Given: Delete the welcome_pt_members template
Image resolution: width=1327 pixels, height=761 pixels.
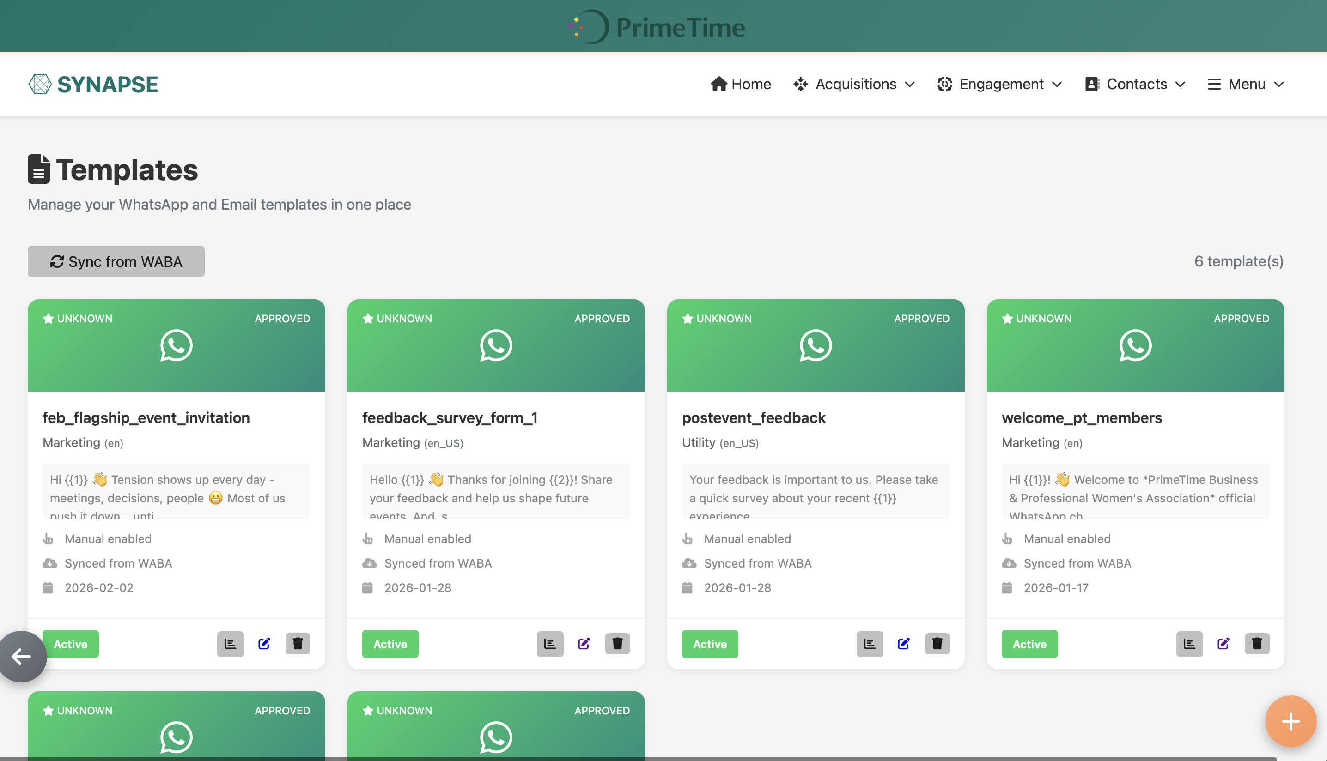Looking at the screenshot, I should click(1257, 644).
